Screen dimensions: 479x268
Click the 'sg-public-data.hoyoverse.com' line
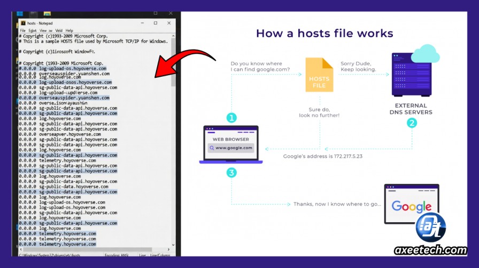pyautogui.click(x=64, y=186)
